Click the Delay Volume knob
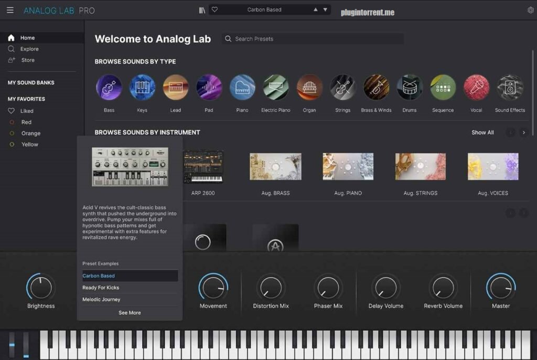 [385, 287]
